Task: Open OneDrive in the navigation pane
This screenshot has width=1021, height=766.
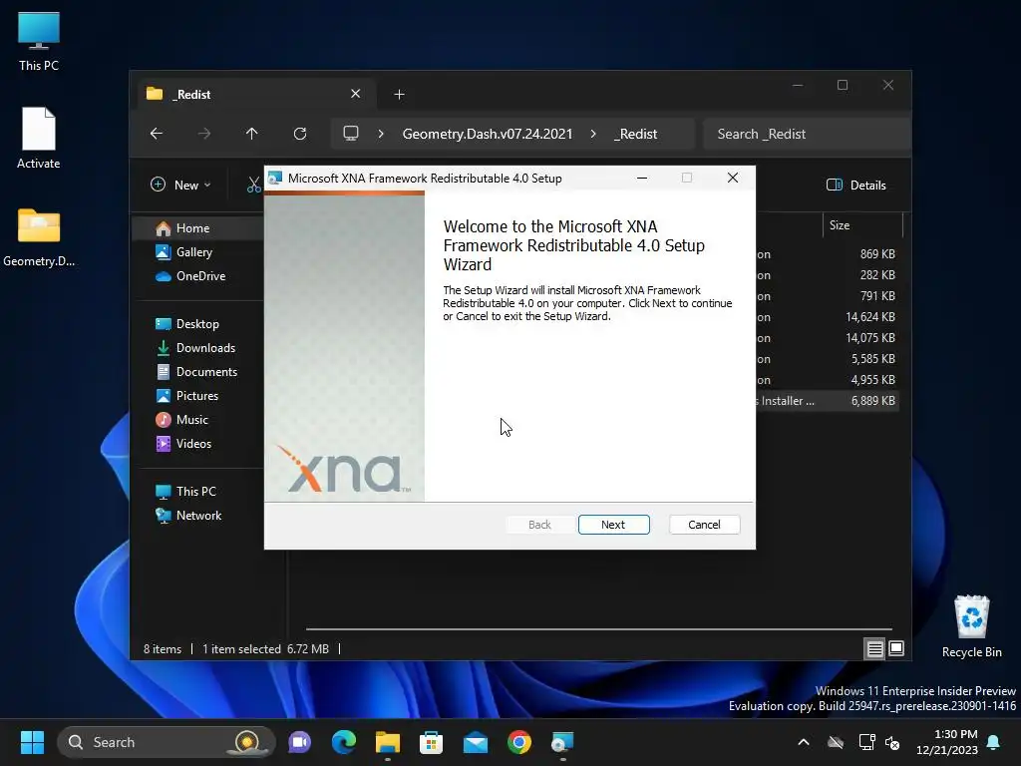Action: point(198,276)
